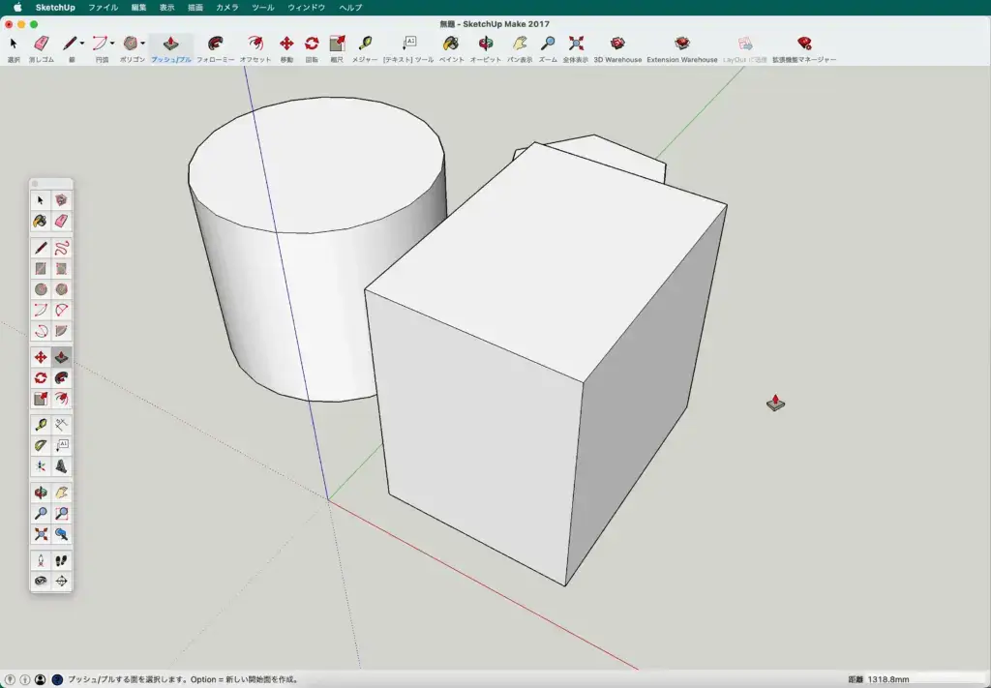Select the walk footprints tool in palette
The image size is (991, 688).
pyautogui.click(x=61, y=560)
